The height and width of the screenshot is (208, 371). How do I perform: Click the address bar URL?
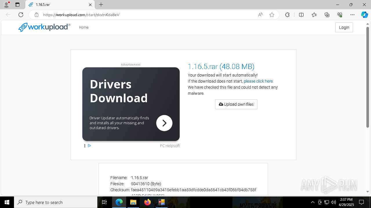[x=81, y=15]
